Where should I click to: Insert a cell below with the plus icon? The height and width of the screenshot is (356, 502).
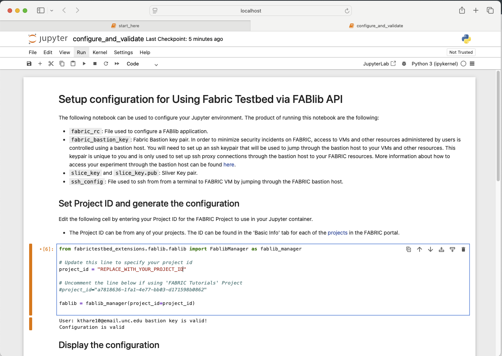[40, 64]
